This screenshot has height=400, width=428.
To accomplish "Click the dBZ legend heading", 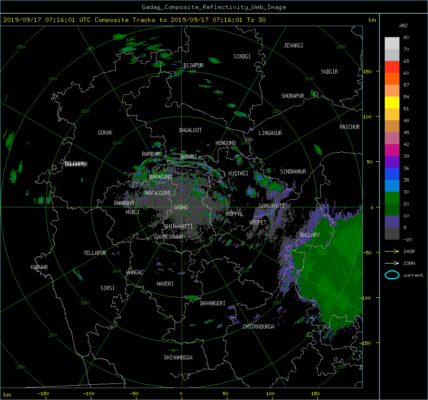I will (403, 26).
